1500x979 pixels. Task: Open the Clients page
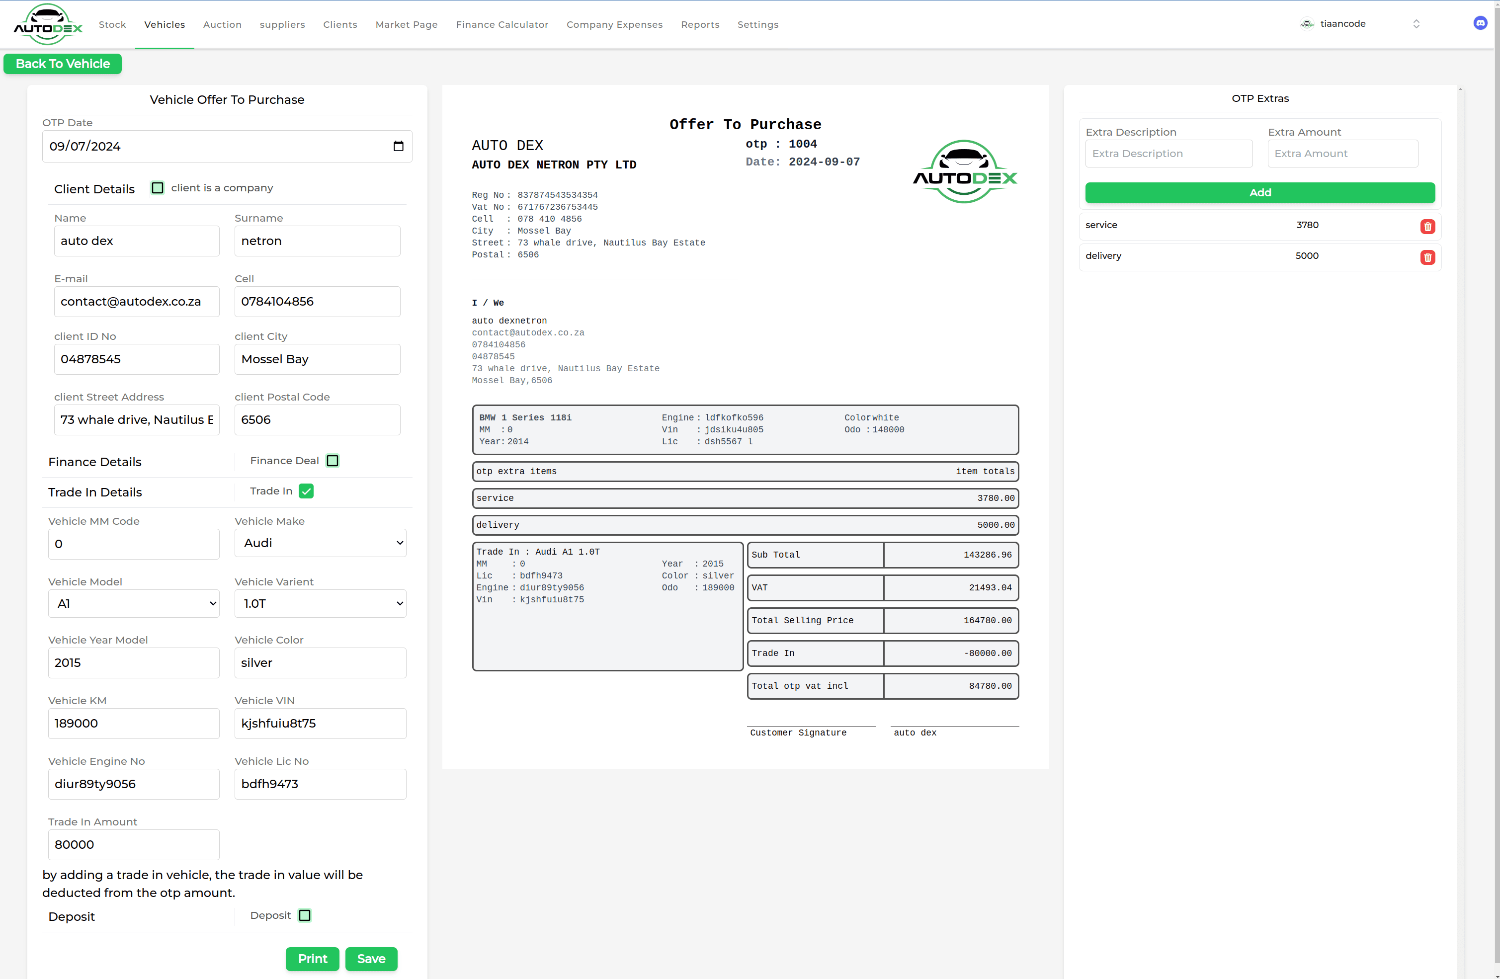click(340, 24)
